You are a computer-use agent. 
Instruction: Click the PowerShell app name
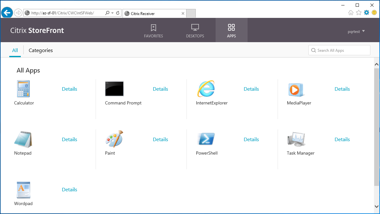207,153
